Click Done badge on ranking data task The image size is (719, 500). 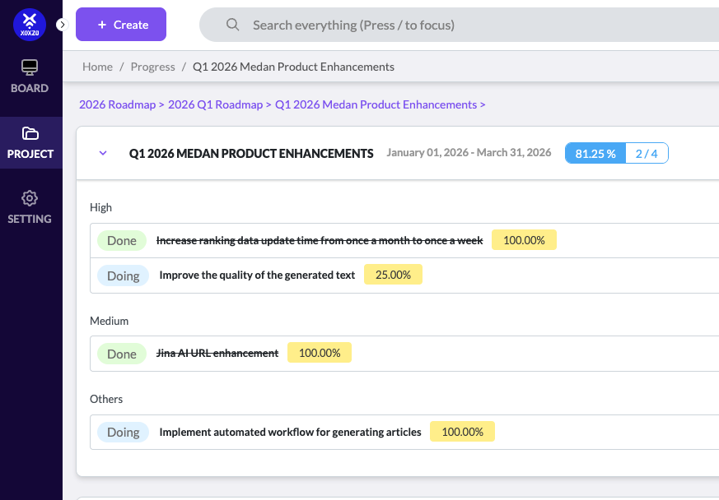(x=122, y=241)
